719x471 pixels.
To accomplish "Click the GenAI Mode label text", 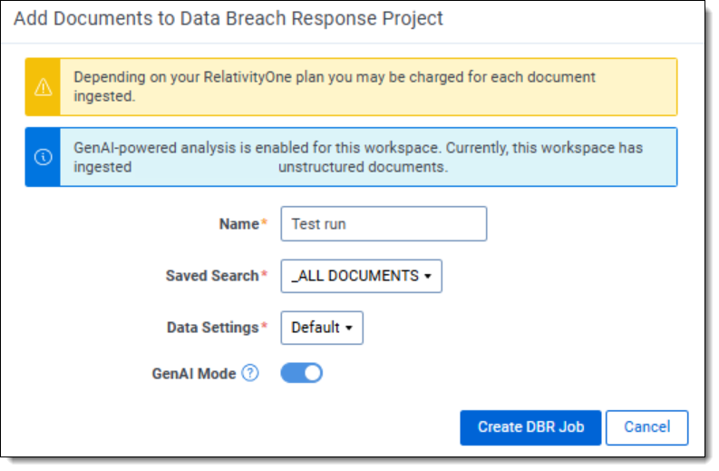I will click(194, 373).
